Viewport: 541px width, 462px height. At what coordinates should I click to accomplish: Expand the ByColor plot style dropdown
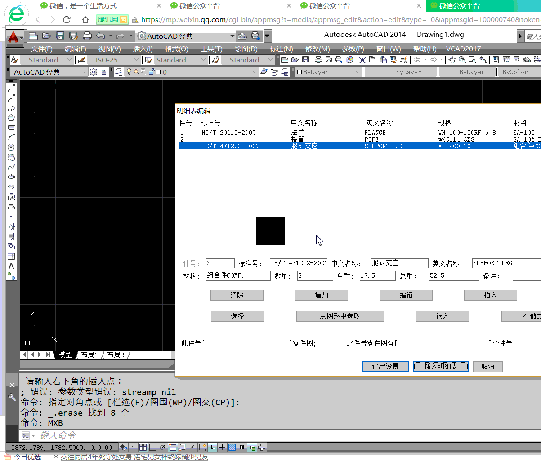519,72
